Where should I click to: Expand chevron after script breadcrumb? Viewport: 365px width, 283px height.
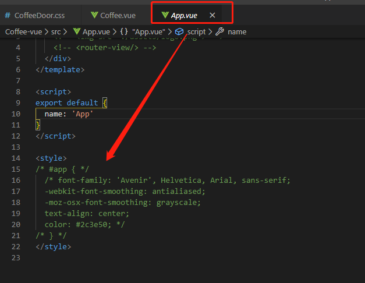[210, 31]
